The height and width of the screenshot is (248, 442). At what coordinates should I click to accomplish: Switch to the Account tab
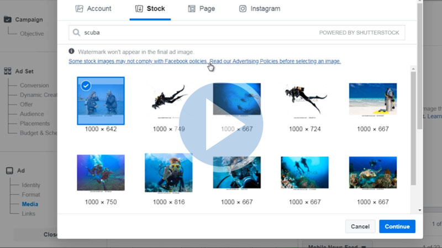[x=93, y=9]
